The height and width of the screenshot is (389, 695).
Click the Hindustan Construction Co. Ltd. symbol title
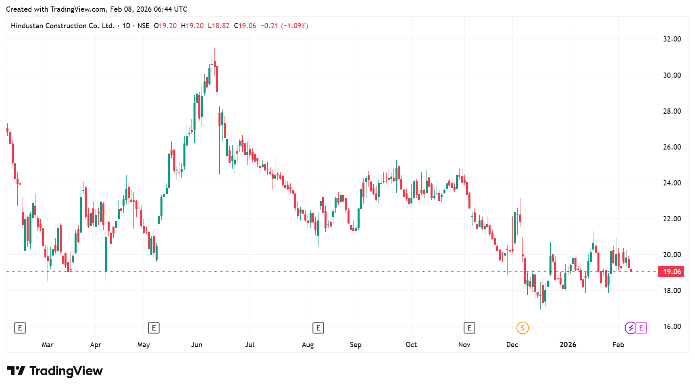click(x=62, y=26)
